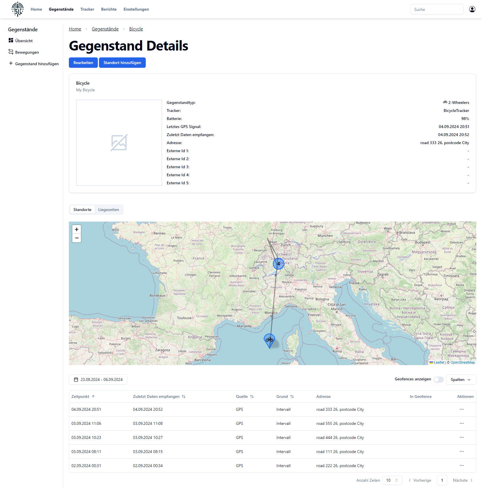Open the date range picker 23.08.2024 - 06.09.2024
Image resolution: width=482 pixels, height=488 pixels.
point(98,379)
